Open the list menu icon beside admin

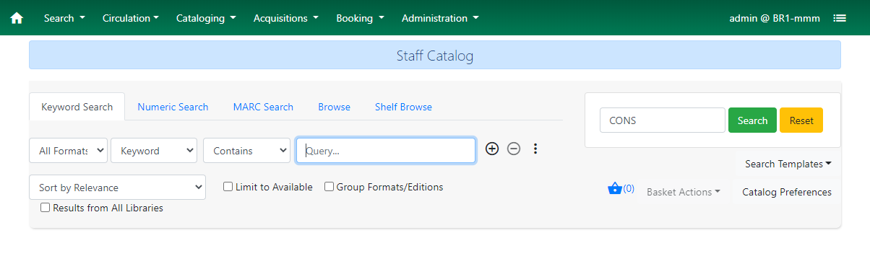840,18
